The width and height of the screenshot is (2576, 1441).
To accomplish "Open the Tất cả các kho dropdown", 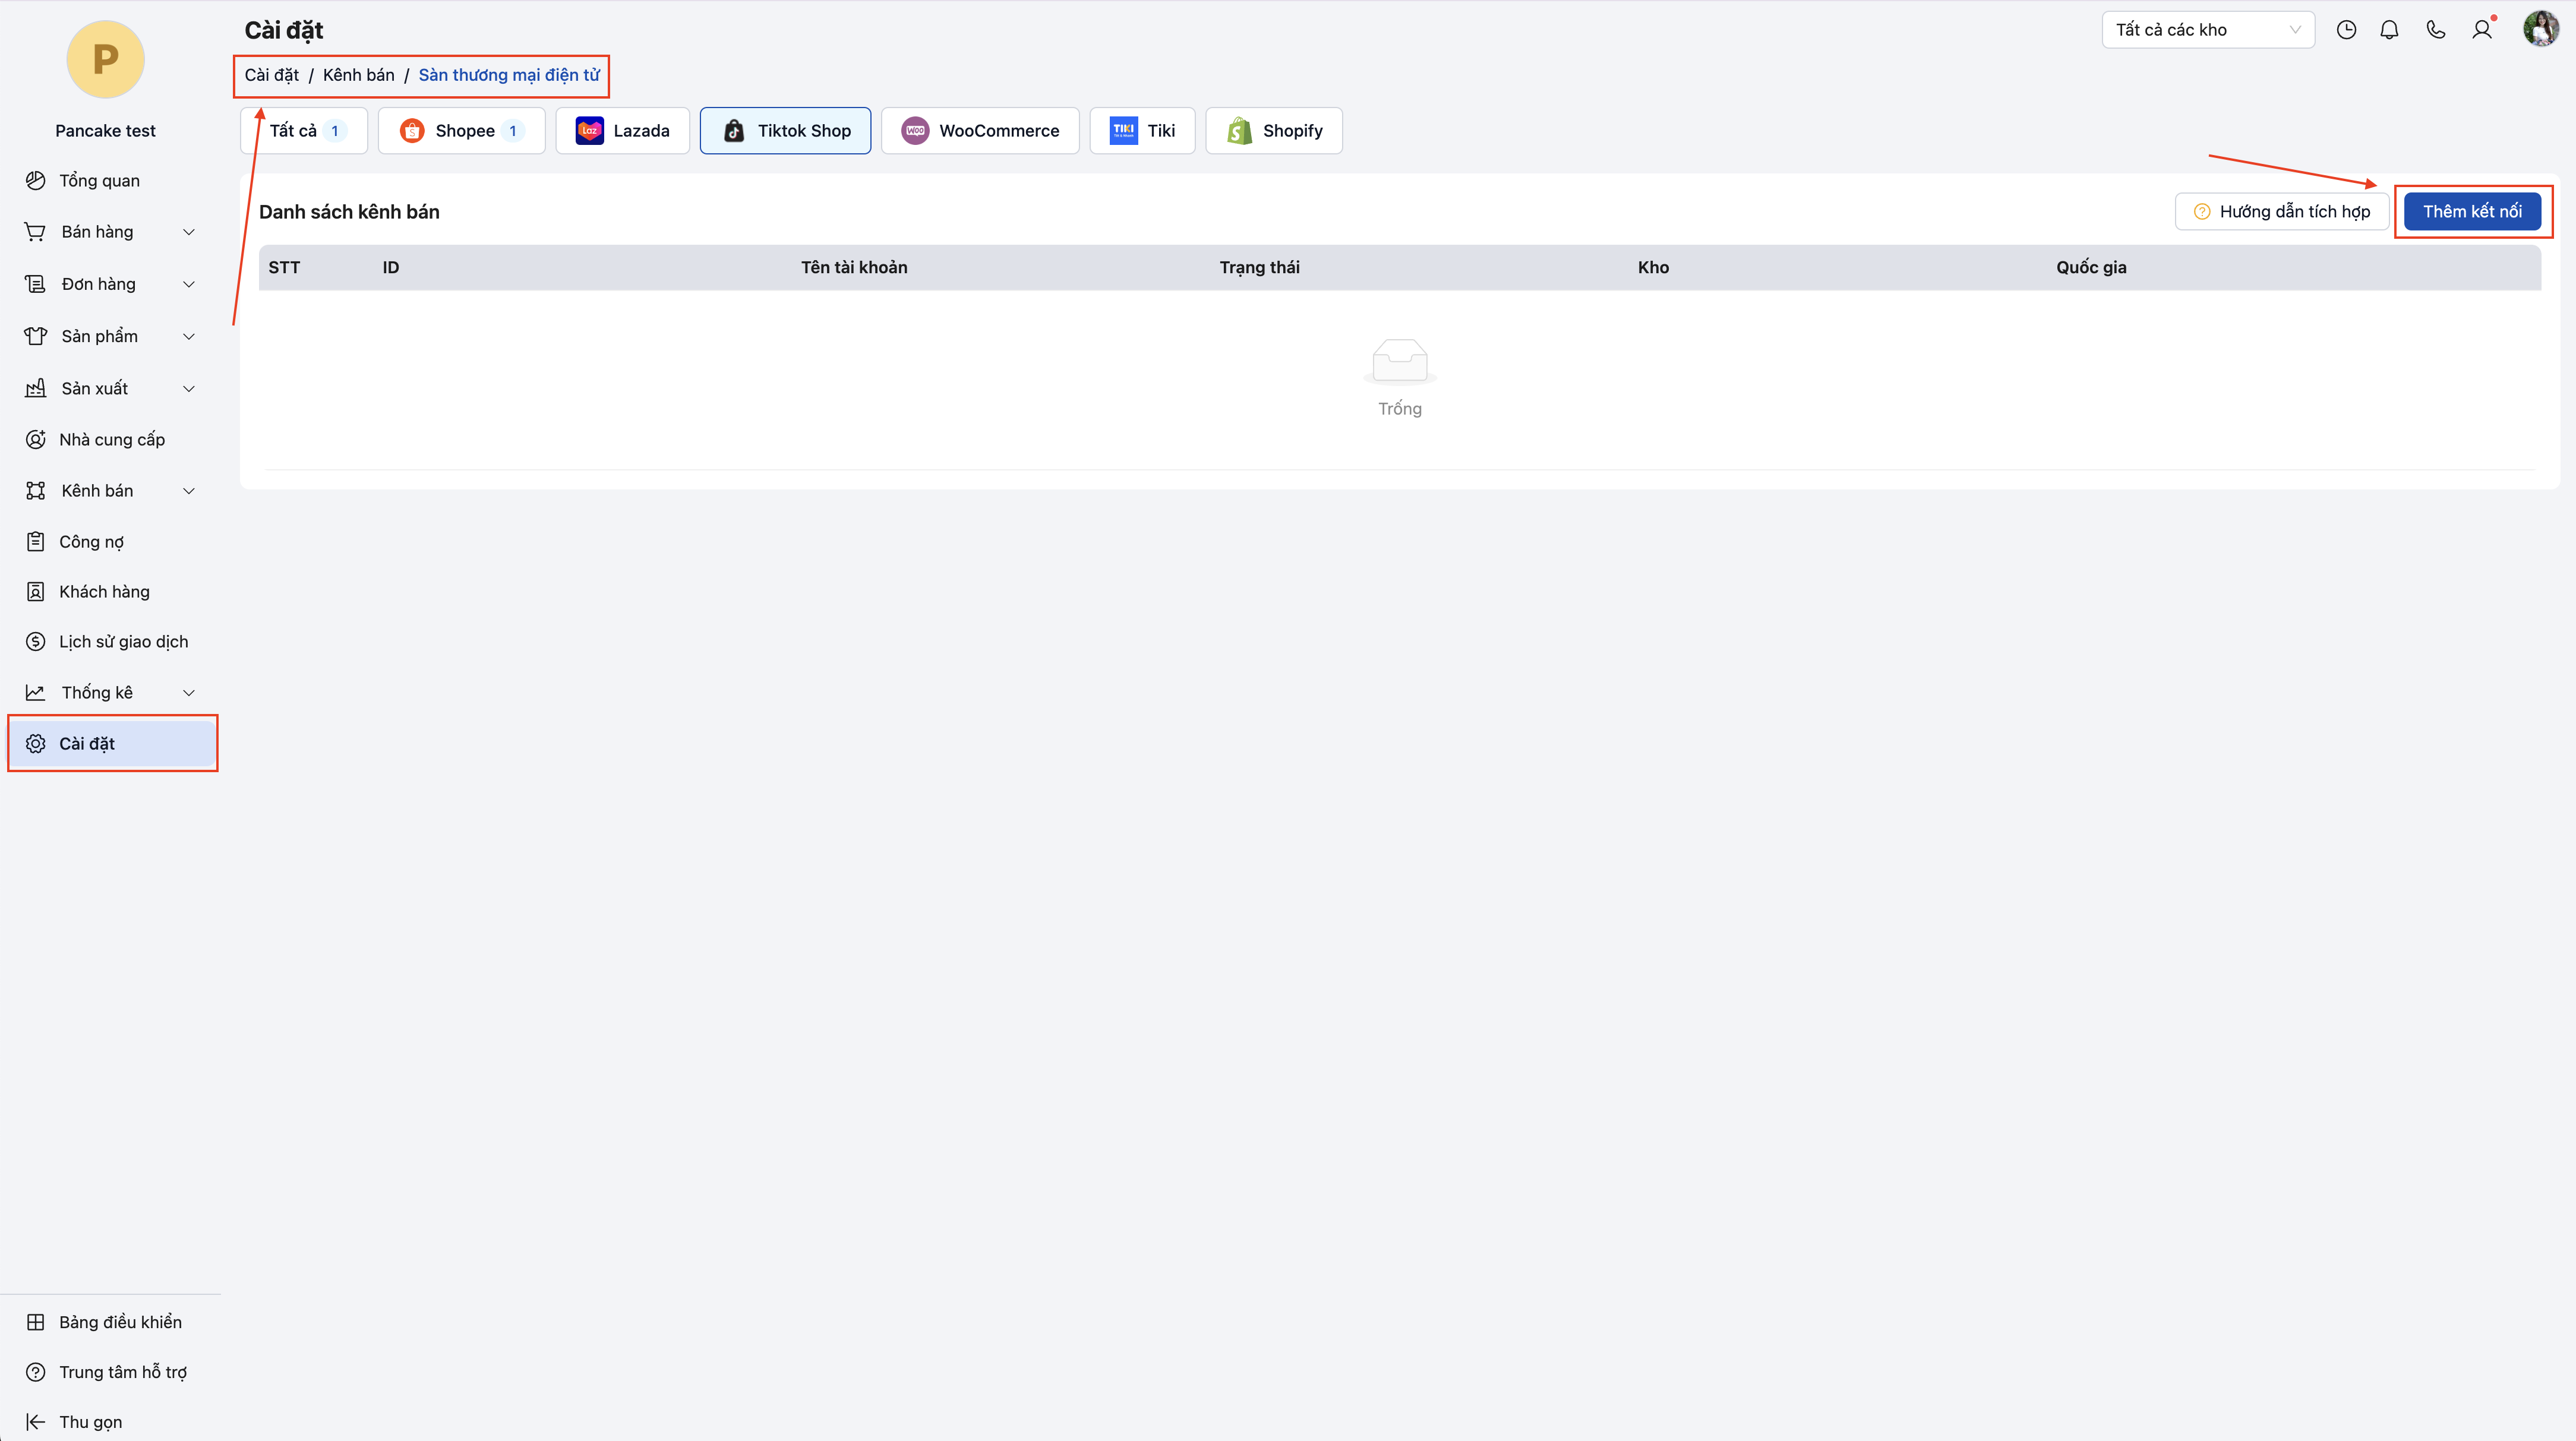I will pyautogui.click(x=2207, y=30).
